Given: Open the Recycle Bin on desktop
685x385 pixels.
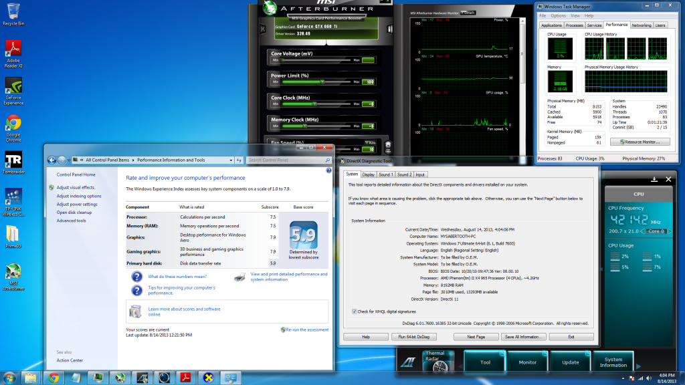Looking at the screenshot, I should (x=13, y=13).
